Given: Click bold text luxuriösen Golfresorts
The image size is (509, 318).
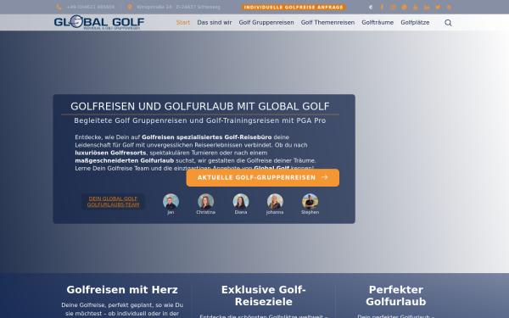Looking at the screenshot, I should click(x=110, y=153).
